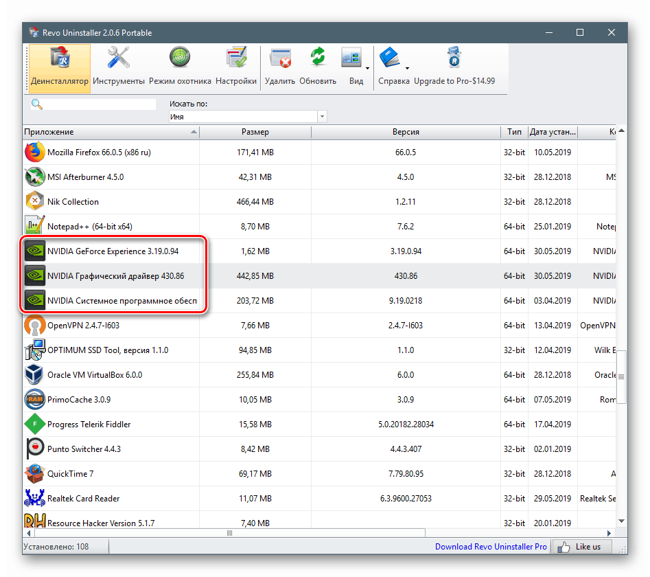Click horizontal scrollbar right arrow
Screen dimensions: 650x577
pos(609,533)
